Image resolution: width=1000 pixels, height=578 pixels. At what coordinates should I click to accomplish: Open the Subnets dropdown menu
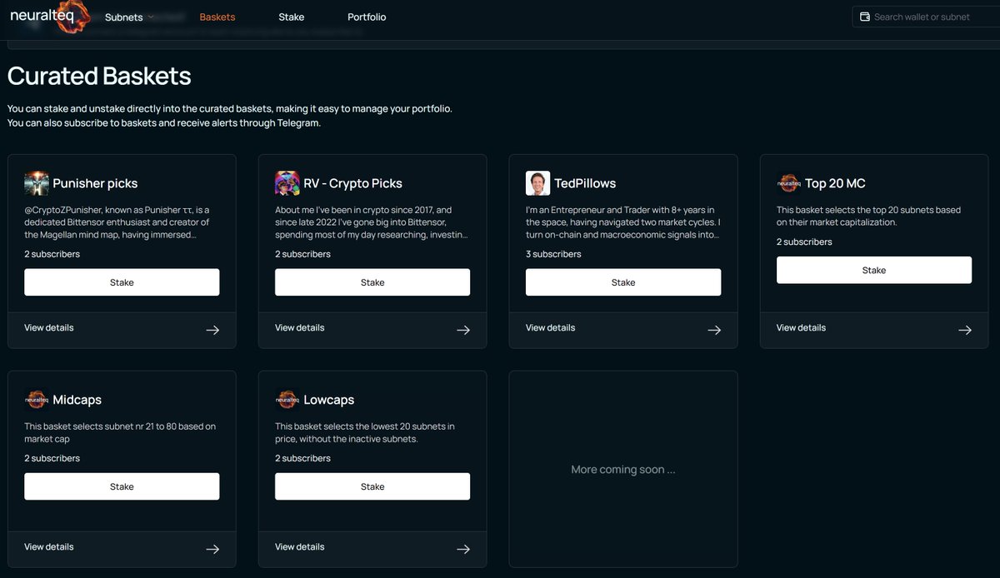click(x=129, y=17)
